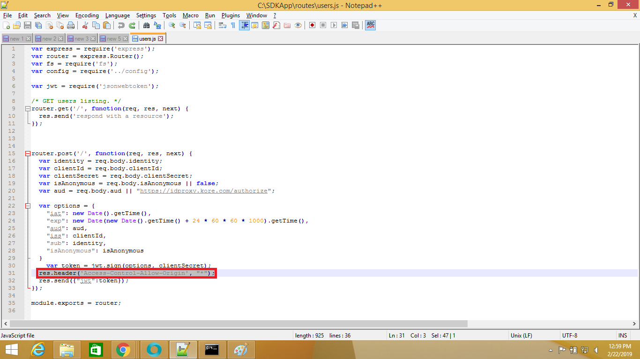640x359 pixels.
Task: Open the File menu
Action: pyautogui.click(x=7, y=15)
